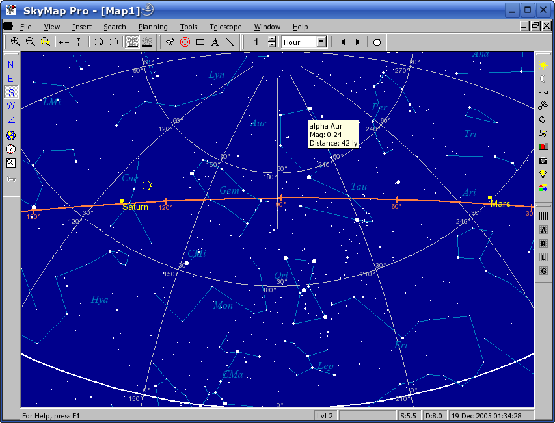Click the grey key lock icon
This screenshot has height=423, width=555.
pyautogui.click(x=11, y=179)
